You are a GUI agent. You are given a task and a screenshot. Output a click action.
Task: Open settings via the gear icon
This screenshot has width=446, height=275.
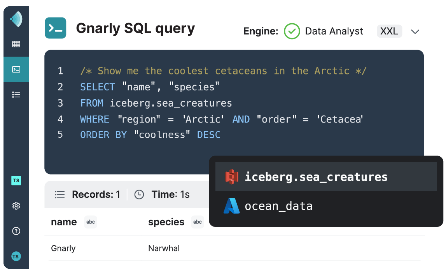16,206
